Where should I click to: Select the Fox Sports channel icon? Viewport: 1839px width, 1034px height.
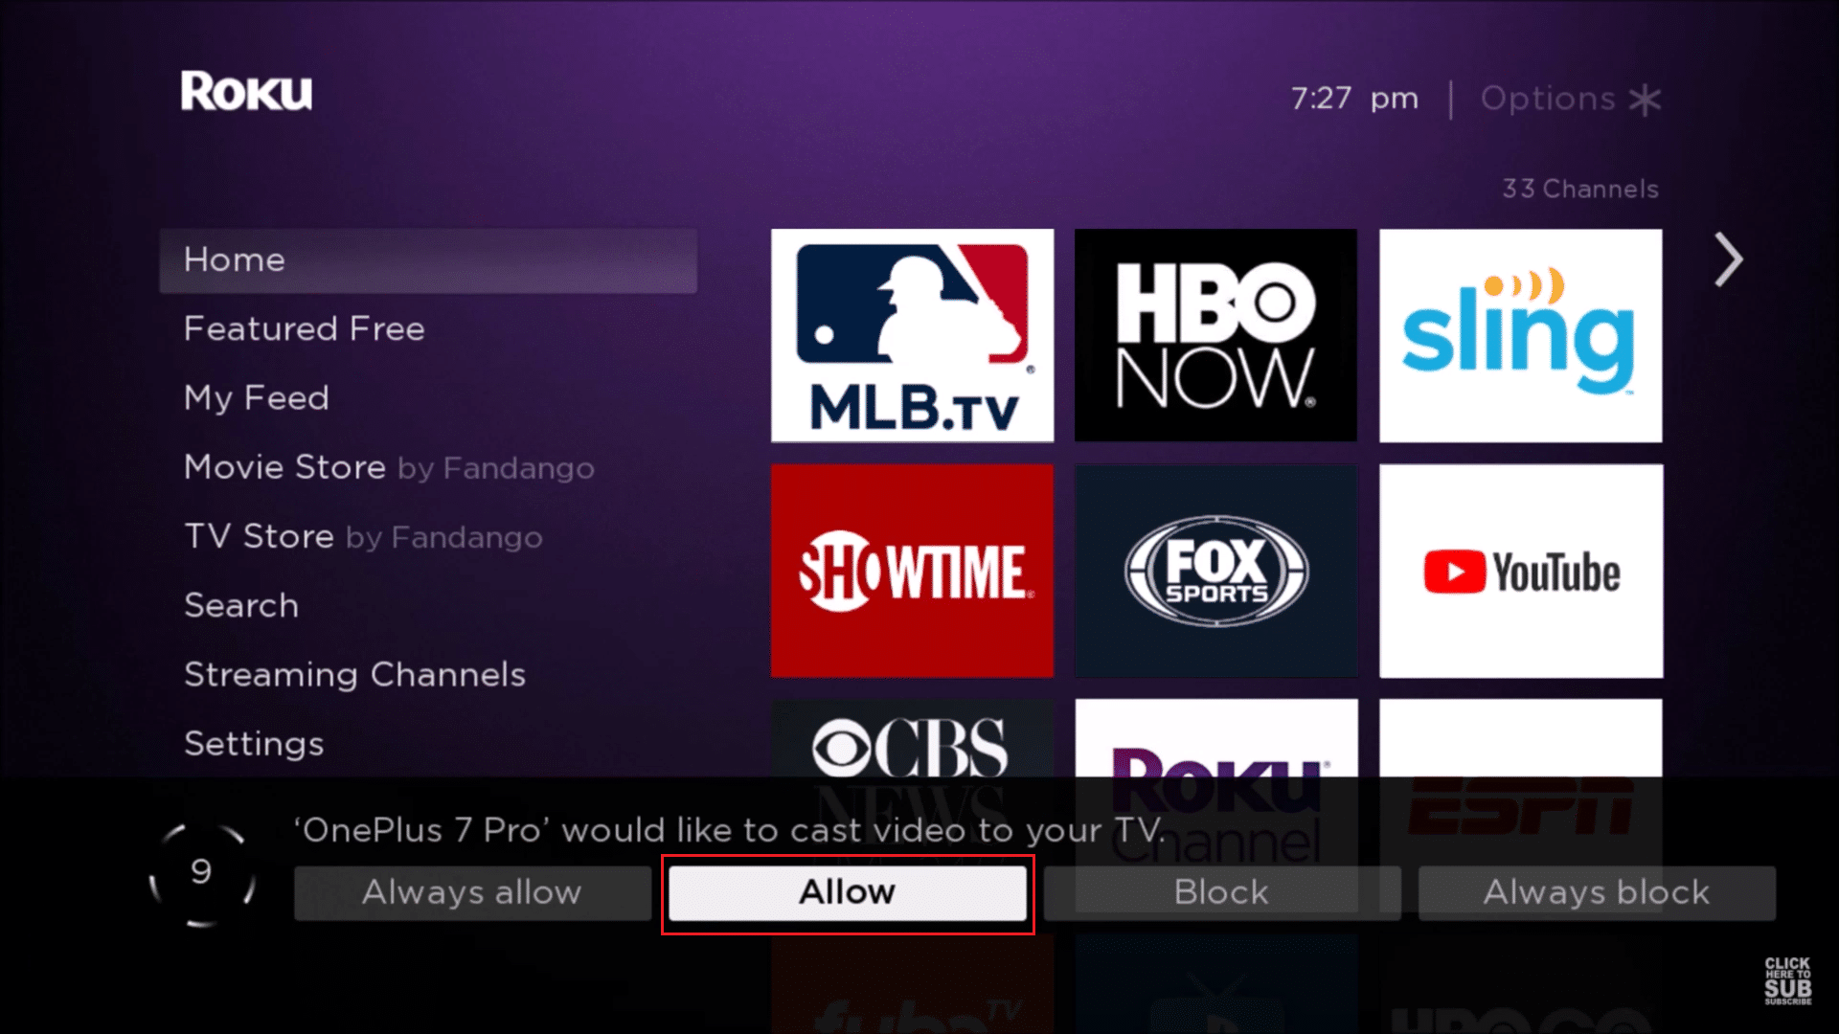tap(1215, 571)
